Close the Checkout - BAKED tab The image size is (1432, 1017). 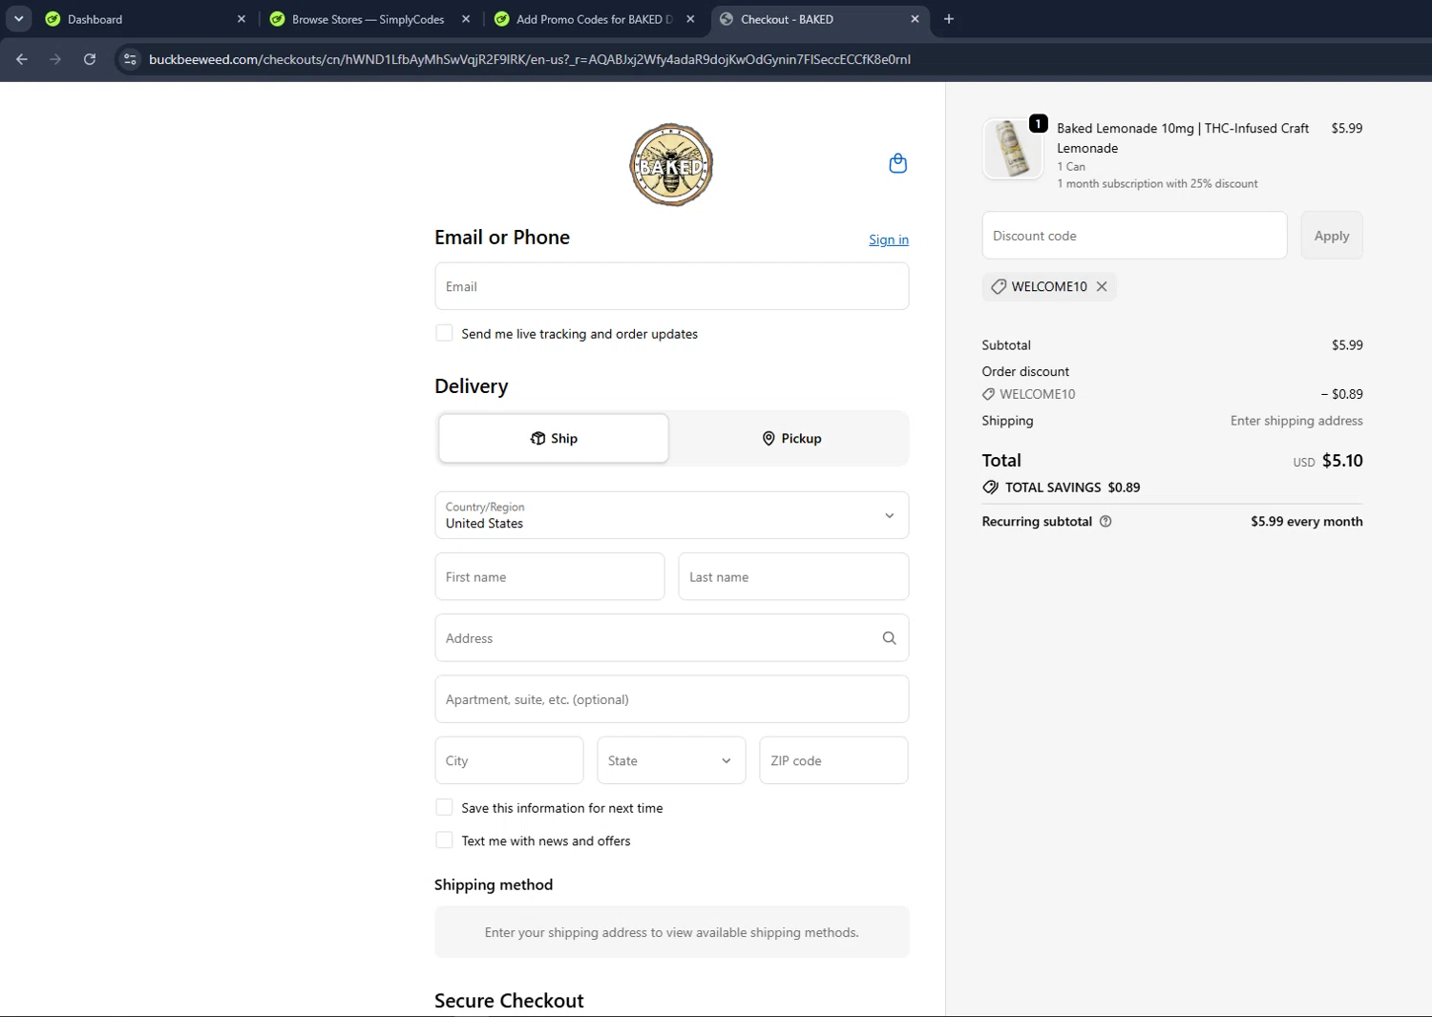[915, 19]
